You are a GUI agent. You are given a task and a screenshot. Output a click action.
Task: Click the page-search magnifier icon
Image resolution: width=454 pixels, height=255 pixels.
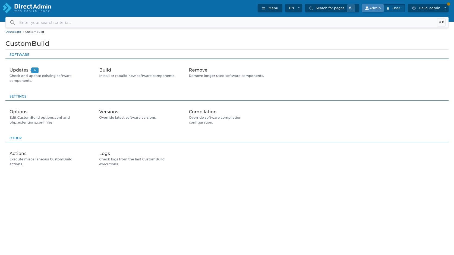tap(311, 8)
